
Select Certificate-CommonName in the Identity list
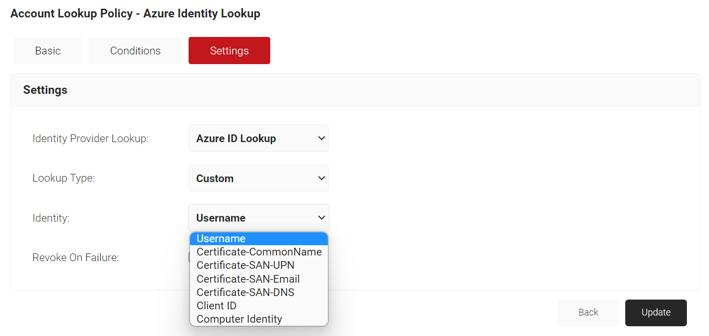(x=259, y=252)
